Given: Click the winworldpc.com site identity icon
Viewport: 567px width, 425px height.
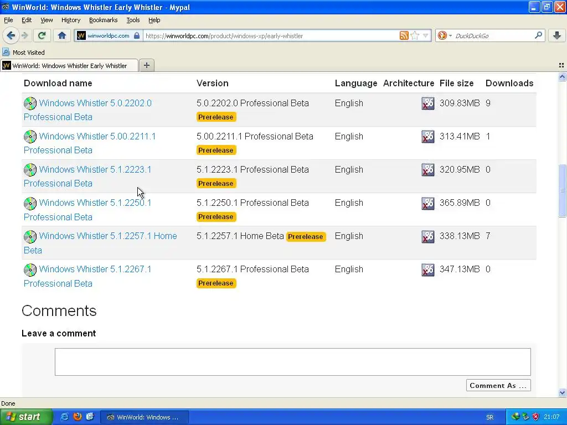Looking at the screenshot, I should tap(81, 35).
